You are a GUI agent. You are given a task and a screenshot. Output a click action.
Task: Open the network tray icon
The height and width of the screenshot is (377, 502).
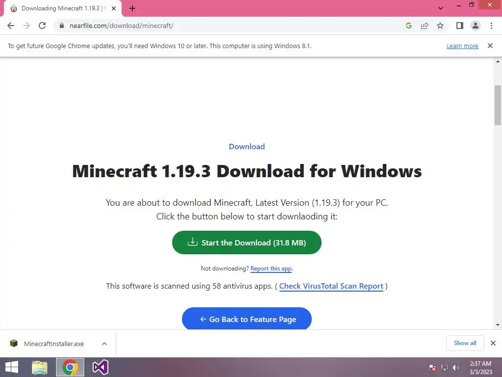pyautogui.click(x=444, y=367)
